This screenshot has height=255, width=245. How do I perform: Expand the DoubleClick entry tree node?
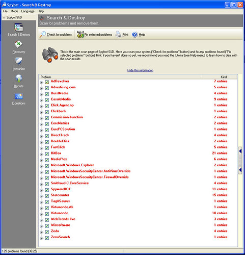tap(41, 142)
